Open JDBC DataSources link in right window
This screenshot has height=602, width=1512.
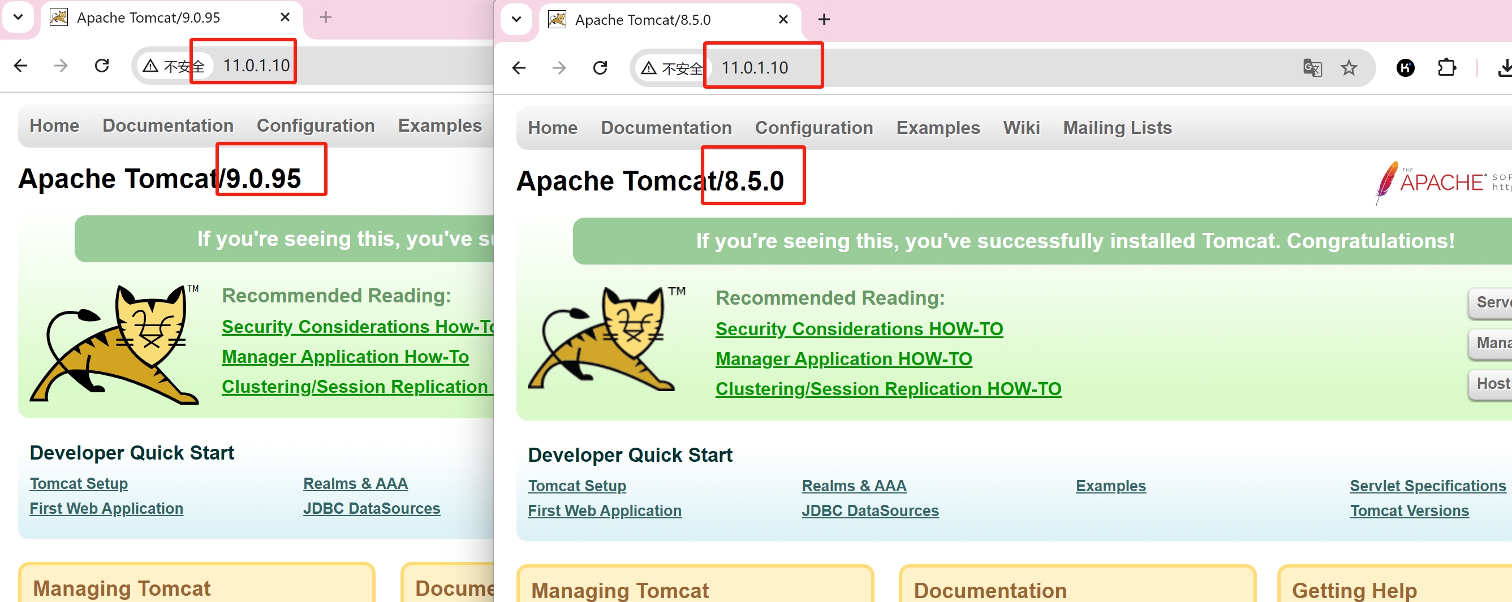871,511
